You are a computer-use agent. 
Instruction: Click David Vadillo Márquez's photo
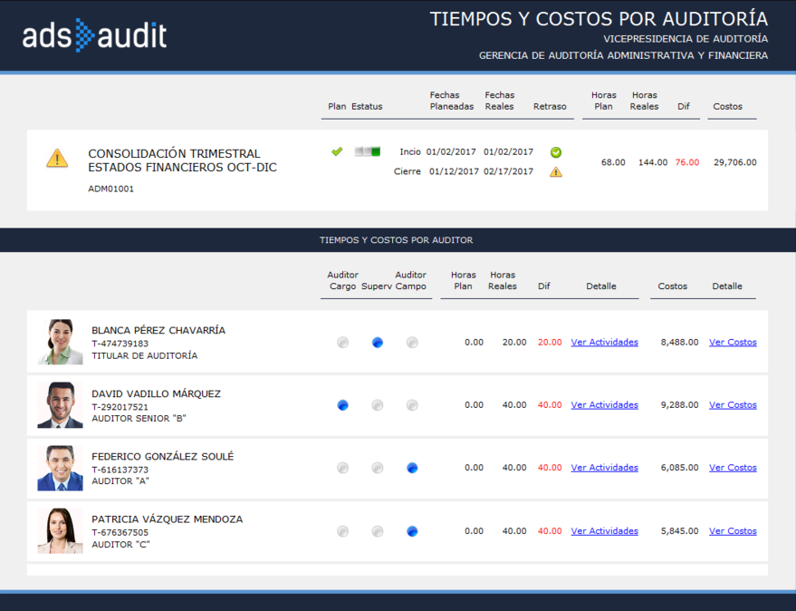coord(59,404)
